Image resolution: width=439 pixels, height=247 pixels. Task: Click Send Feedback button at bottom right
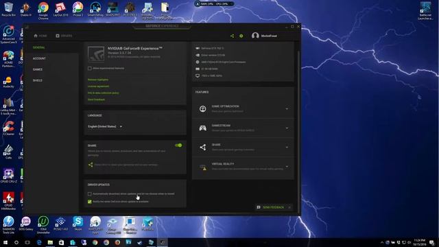(x=271, y=207)
